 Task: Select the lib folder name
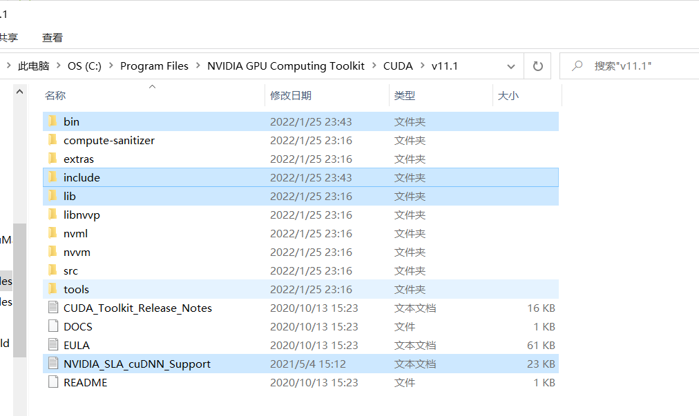[x=70, y=197]
